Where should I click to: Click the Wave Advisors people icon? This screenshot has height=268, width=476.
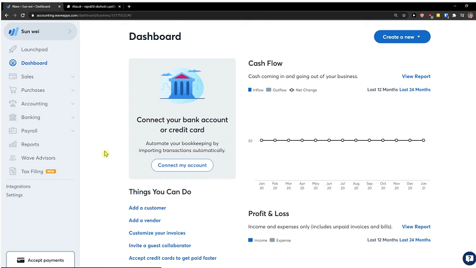(x=13, y=158)
